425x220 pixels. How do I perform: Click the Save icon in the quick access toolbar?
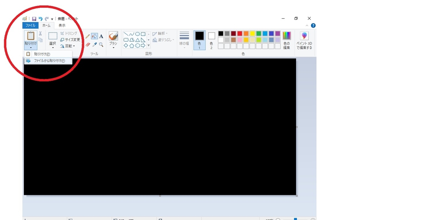(x=34, y=19)
